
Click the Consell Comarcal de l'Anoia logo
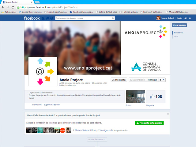point(146,67)
